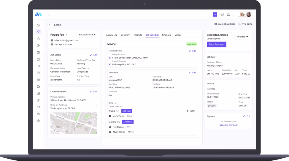289x161 pixels.
Task: Click the Home icon in sidebar
Action: [38, 25]
